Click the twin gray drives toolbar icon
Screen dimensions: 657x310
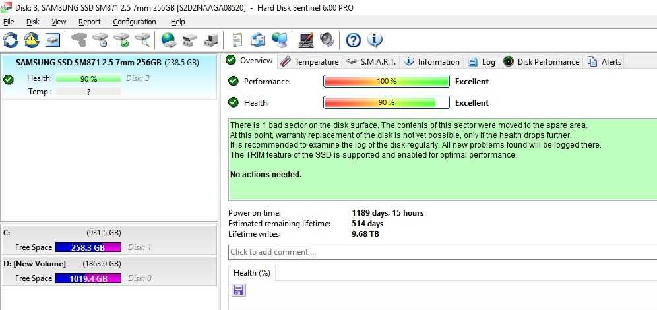click(x=189, y=40)
